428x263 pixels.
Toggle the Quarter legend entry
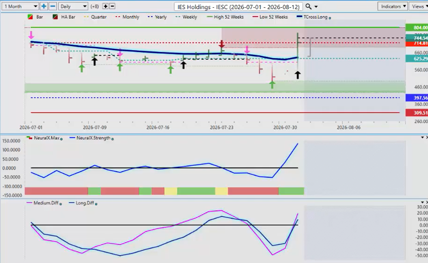click(95, 17)
